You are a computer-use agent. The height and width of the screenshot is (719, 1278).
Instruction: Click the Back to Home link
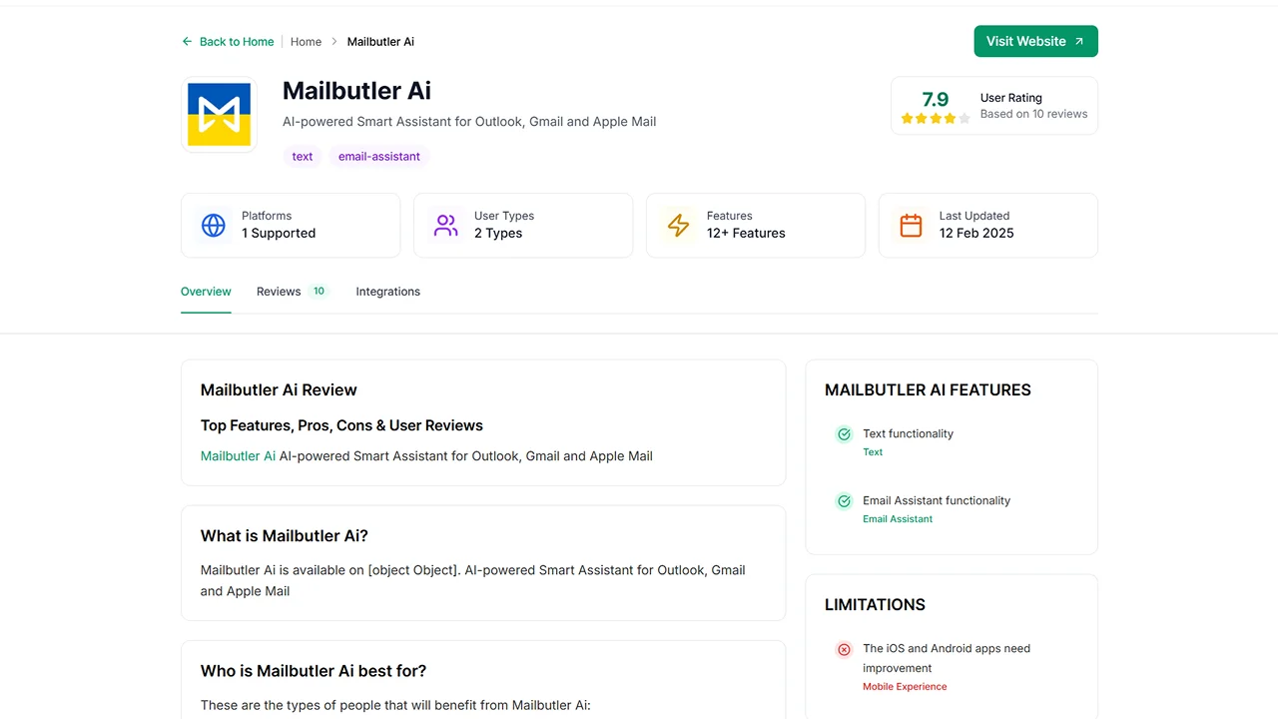(237, 42)
